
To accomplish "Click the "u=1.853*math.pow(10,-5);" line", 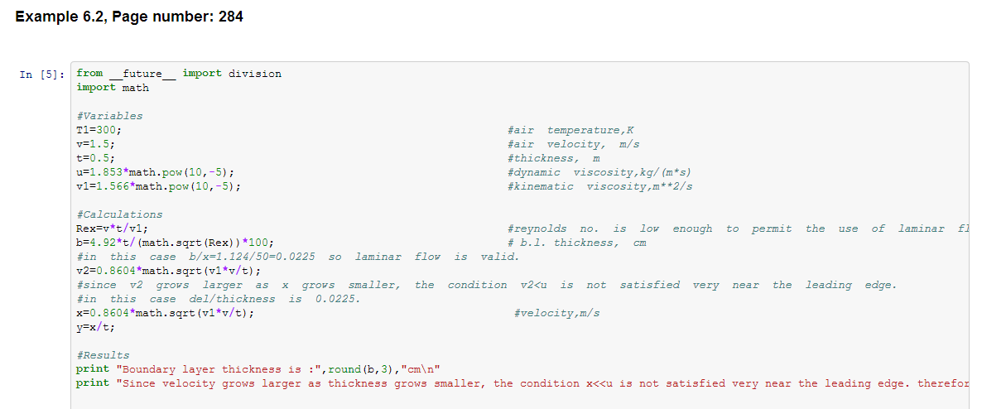I will point(155,172).
